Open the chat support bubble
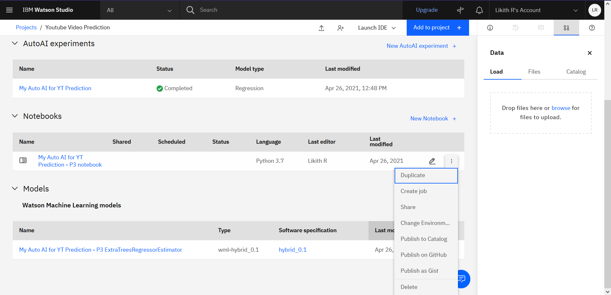Screen dimensions: 611x295 (463, 279)
